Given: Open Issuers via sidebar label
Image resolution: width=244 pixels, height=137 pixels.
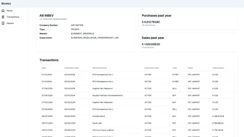Looking at the screenshot, I should click(x=10, y=23).
